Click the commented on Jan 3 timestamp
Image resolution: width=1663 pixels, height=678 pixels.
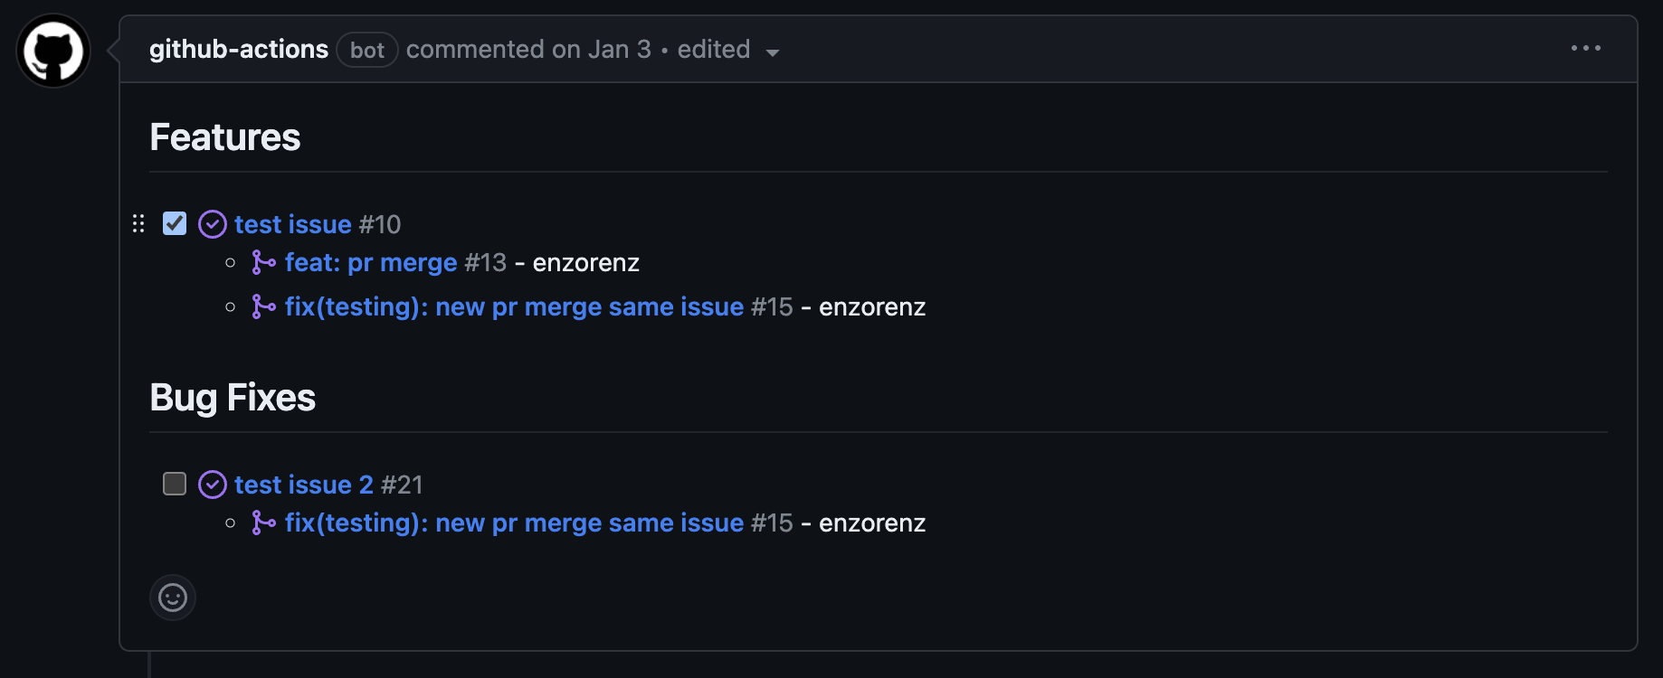tap(528, 49)
